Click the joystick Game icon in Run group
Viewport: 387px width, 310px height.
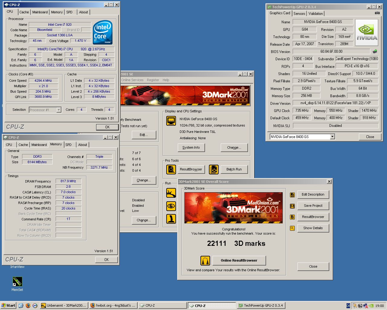point(171,219)
